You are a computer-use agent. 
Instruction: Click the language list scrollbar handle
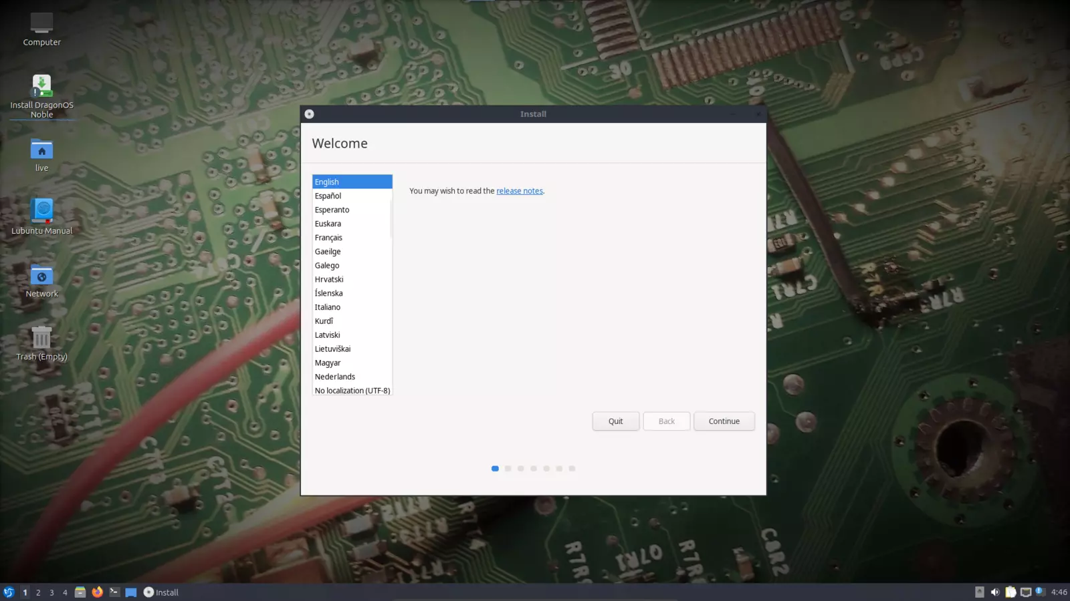[x=391, y=219]
